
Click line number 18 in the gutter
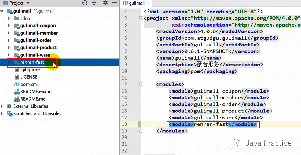click(124, 124)
